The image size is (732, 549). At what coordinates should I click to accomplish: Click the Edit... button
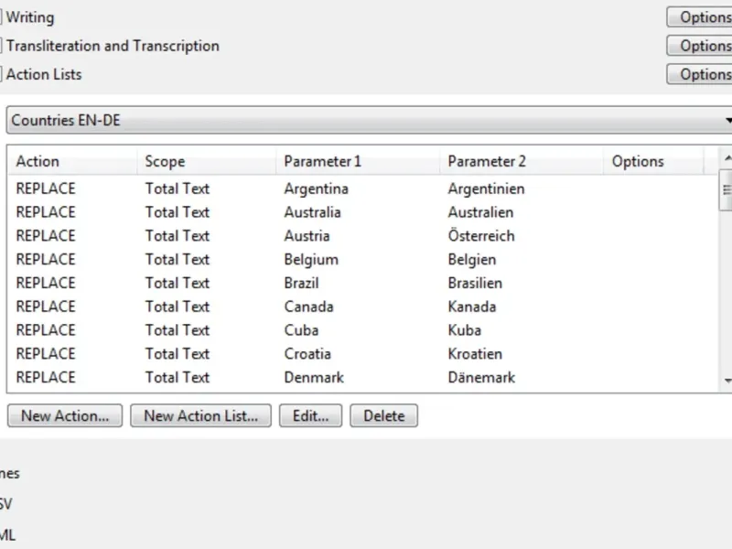pyautogui.click(x=310, y=415)
